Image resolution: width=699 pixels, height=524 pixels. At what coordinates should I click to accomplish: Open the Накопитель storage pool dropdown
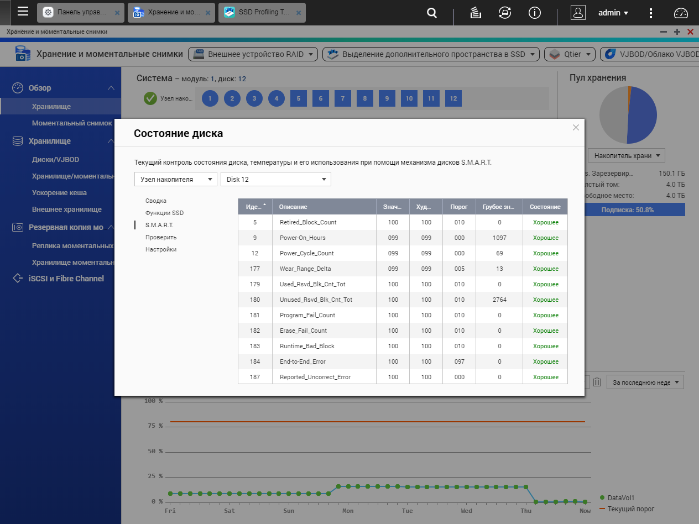(x=627, y=155)
